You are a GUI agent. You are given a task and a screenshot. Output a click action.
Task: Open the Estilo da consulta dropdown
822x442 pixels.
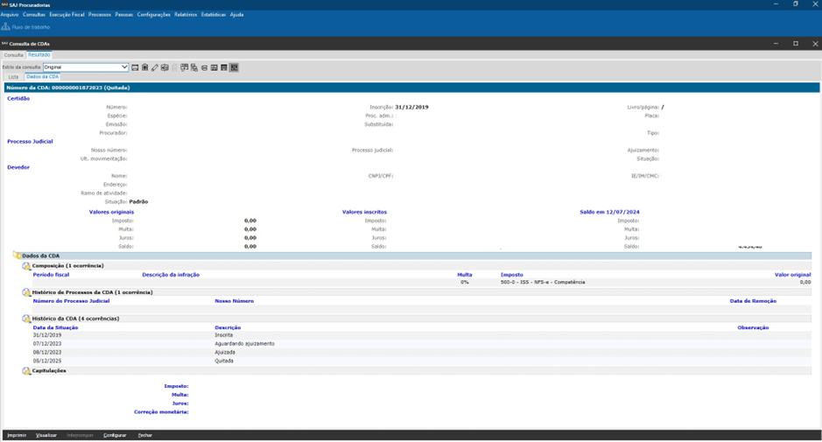124,67
